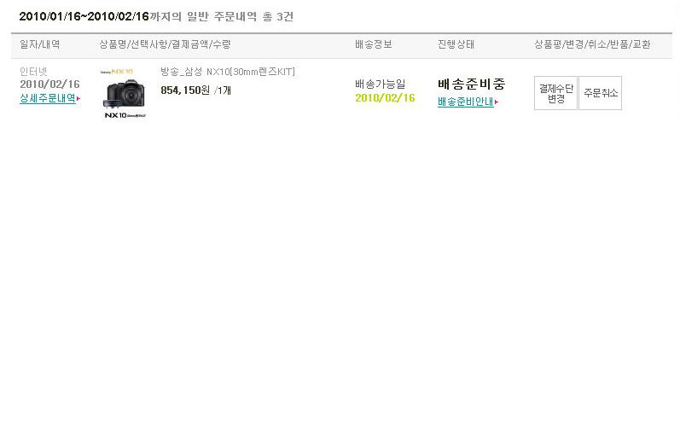Click the 상품명/선택사항/결제금액/수량 column header
Viewport: 680px width, 437px height.
(165, 44)
